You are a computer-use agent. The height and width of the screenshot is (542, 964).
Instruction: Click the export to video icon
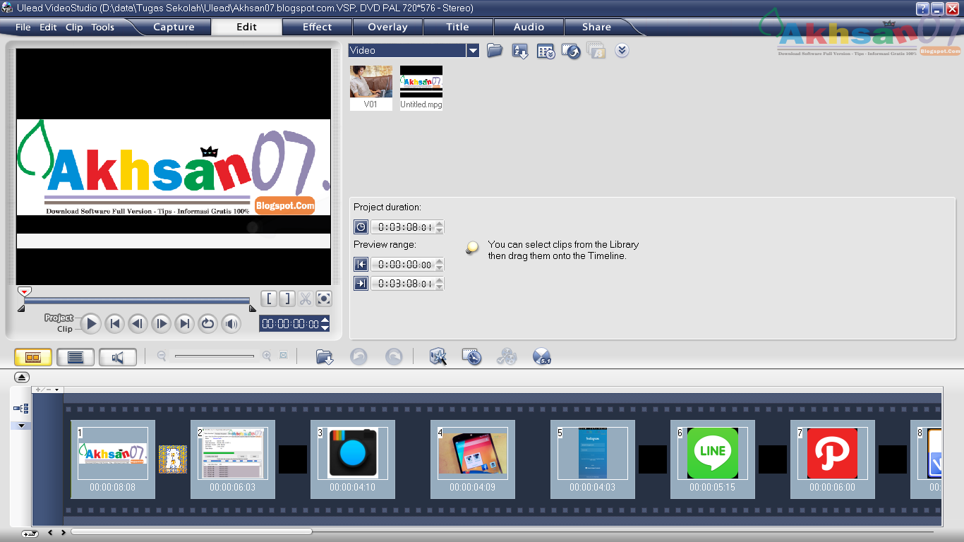[x=571, y=51]
